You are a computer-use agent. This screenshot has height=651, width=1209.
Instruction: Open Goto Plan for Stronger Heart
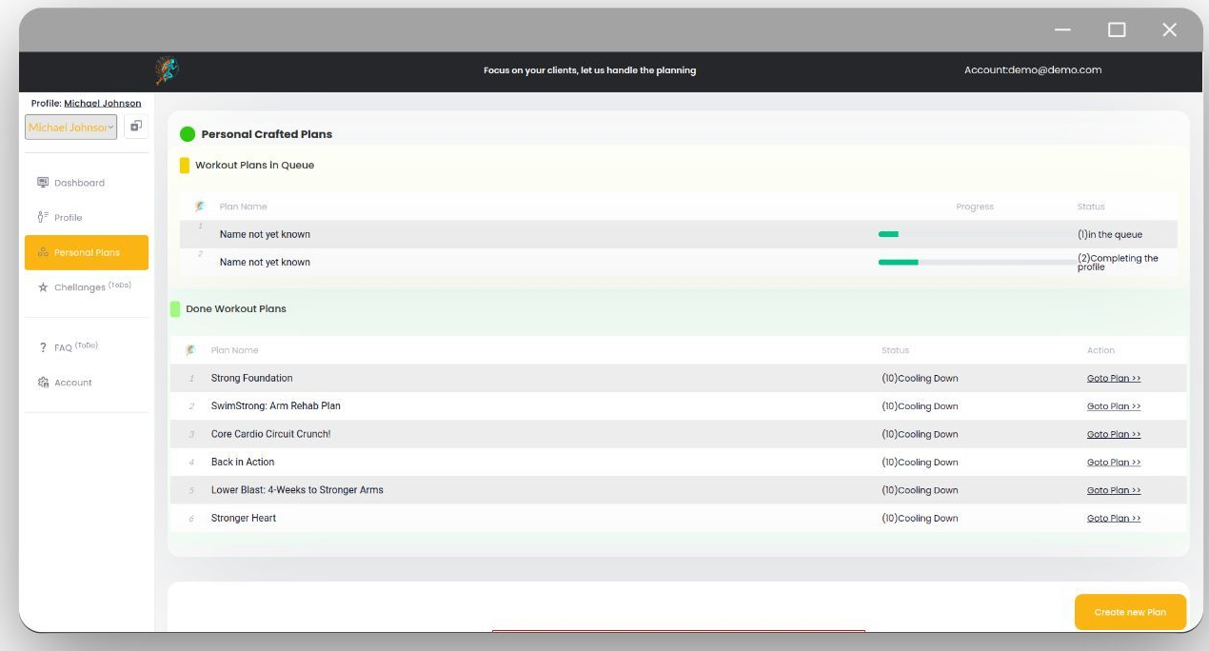1114,518
